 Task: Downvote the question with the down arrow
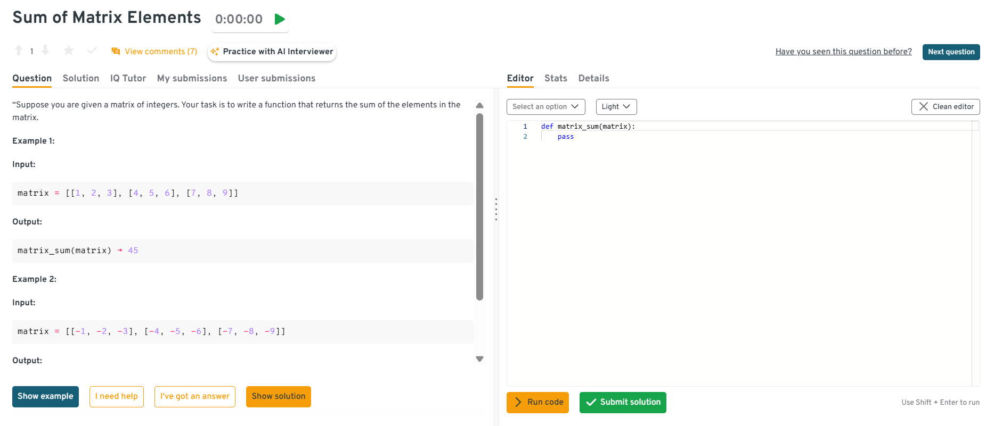tap(45, 51)
